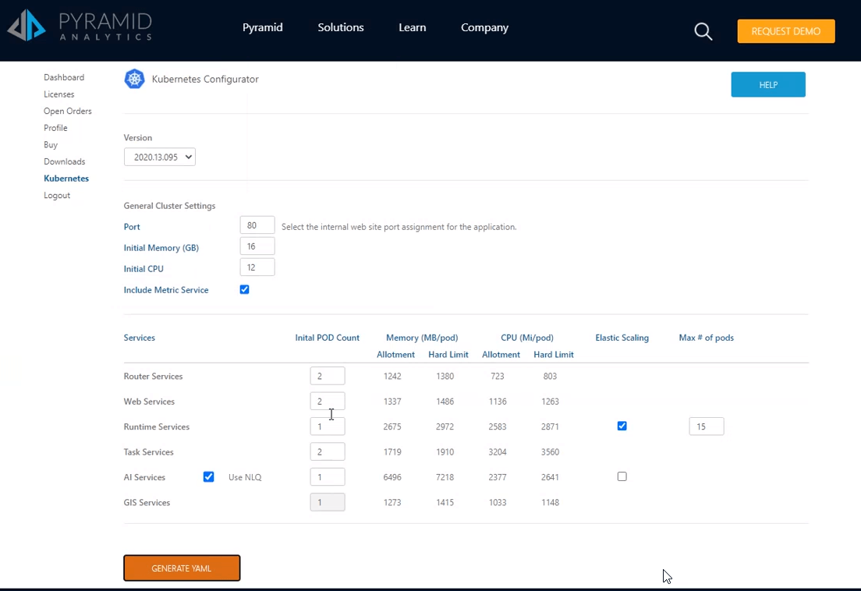
Task: Click Web Services CPU hard limit 1263
Action: coord(550,402)
